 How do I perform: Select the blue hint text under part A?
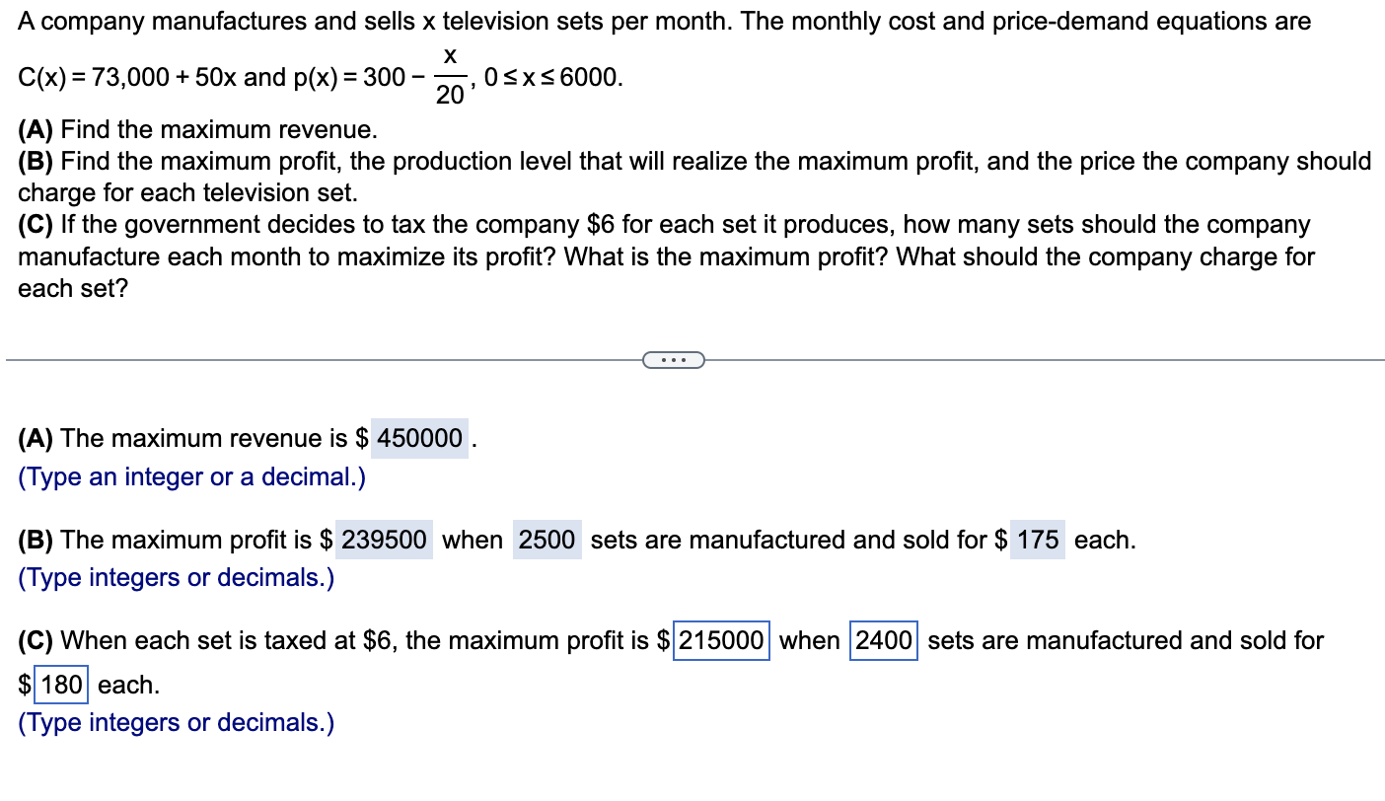tap(189, 476)
